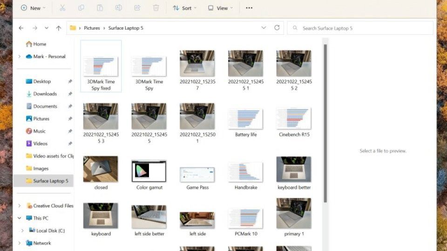
Task: Refresh the current folder view
Action: pyautogui.click(x=277, y=28)
